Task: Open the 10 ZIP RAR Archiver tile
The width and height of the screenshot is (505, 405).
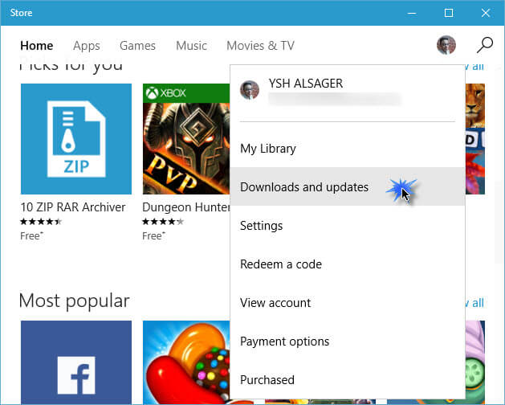Action: click(76, 139)
